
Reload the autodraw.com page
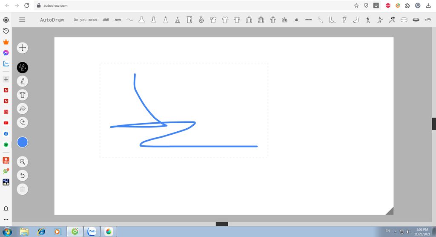(27, 5)
